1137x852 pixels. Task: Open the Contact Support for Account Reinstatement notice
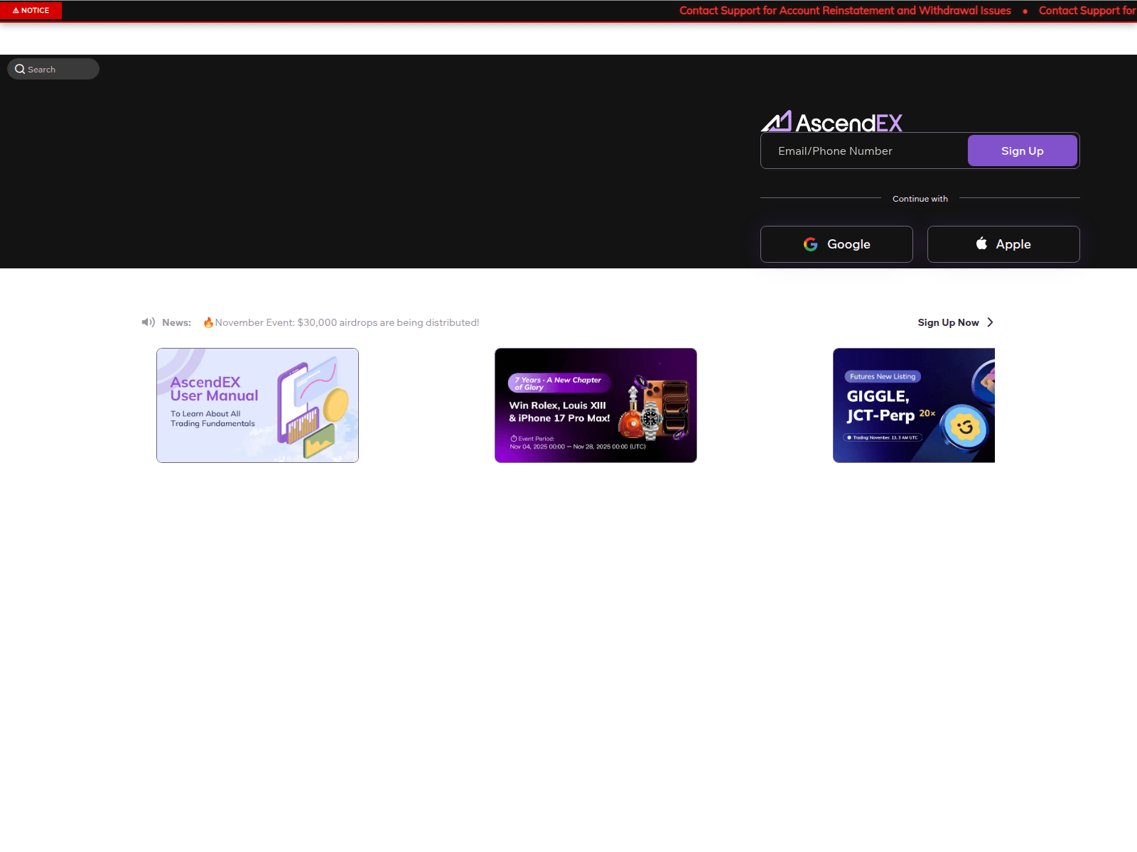click(845, 11)
